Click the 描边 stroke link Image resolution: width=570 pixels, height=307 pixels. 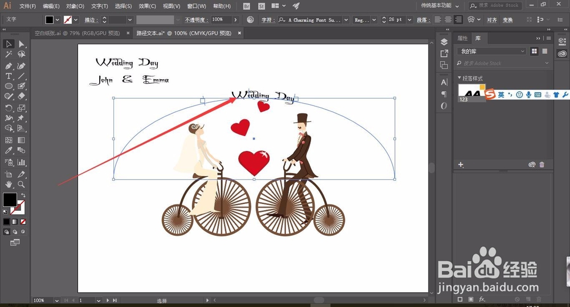coord(91,20)
